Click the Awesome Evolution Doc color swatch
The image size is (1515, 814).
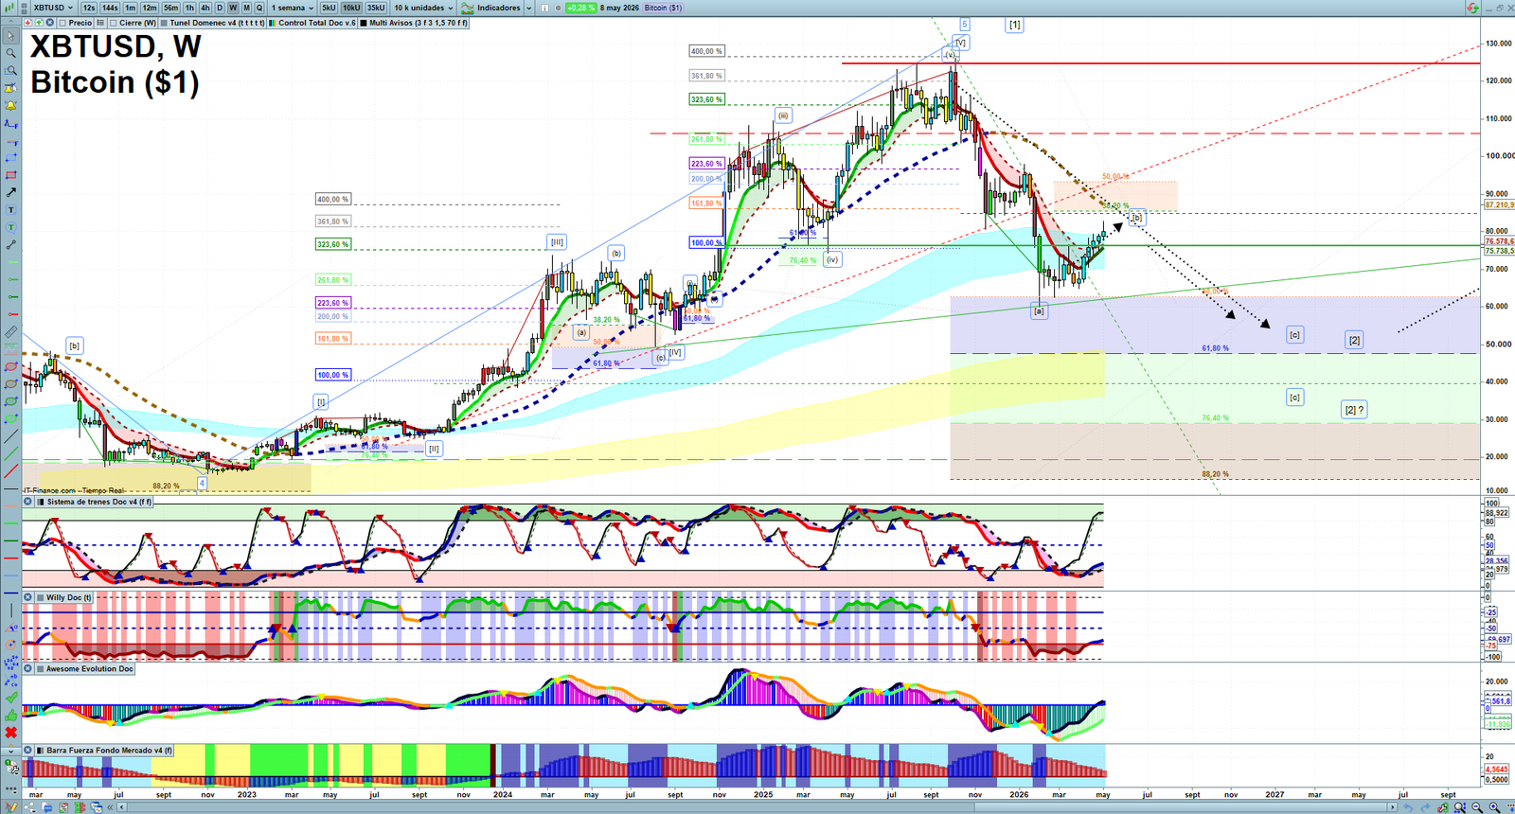point(40,668)
